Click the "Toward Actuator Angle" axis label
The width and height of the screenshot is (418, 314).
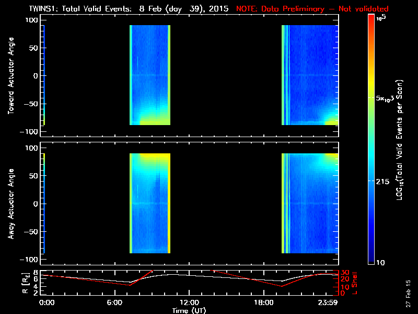coord(11,76)
